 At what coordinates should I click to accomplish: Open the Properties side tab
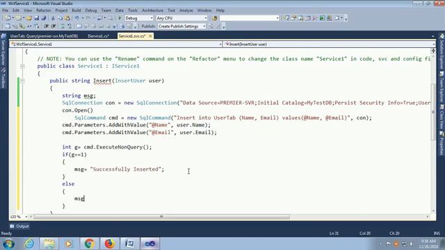pyautogui.click(x=442, y=144)
